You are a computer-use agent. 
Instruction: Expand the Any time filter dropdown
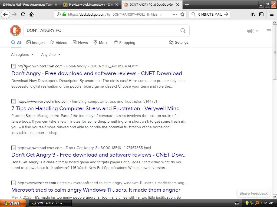click(51, 54)
